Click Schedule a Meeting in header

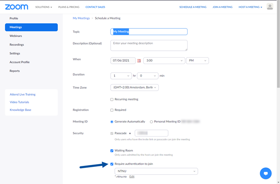pos(193,7)
